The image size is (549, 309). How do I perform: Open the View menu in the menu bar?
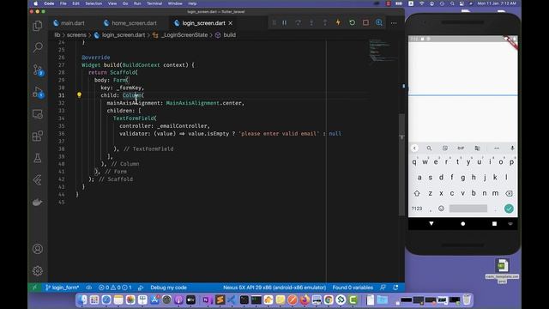click(112, 3)
